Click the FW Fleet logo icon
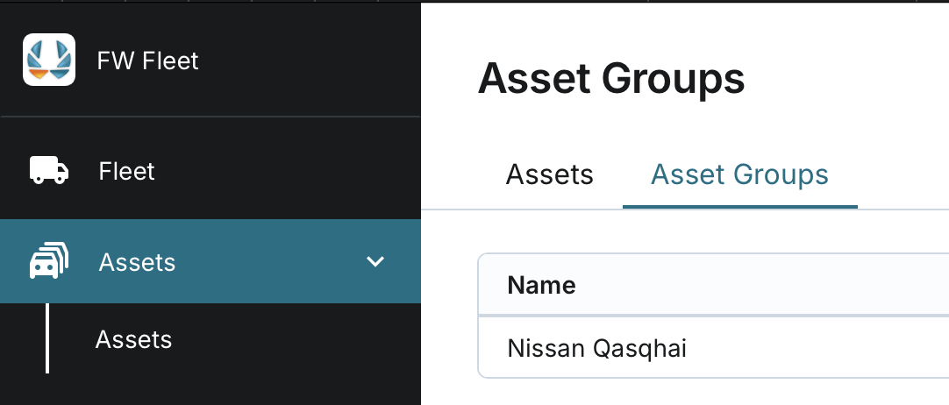Image resolution: width=949 pixels, height=405 pixels. point(49,60)
